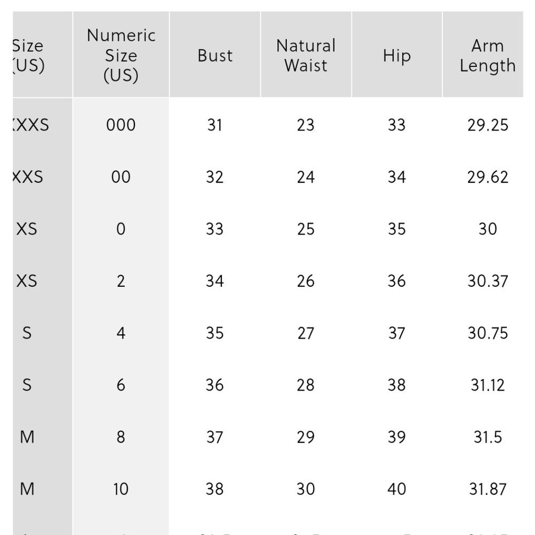Screen dimensions: 535x535
Task: Select the arm length 30.37 cell
Action: click(487, 281)
